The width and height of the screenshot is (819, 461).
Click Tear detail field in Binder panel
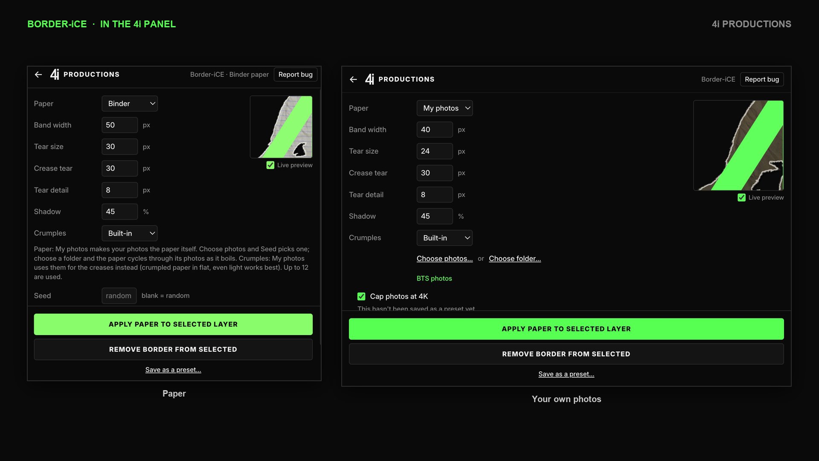point(120,190)
